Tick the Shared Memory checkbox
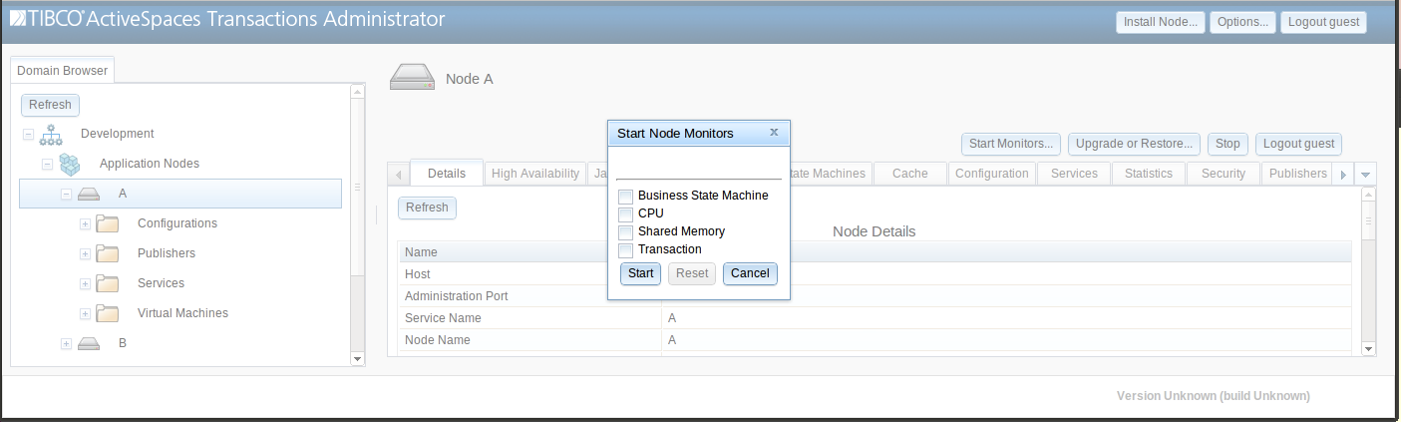 pyautogui.click(x=625, y=231)
